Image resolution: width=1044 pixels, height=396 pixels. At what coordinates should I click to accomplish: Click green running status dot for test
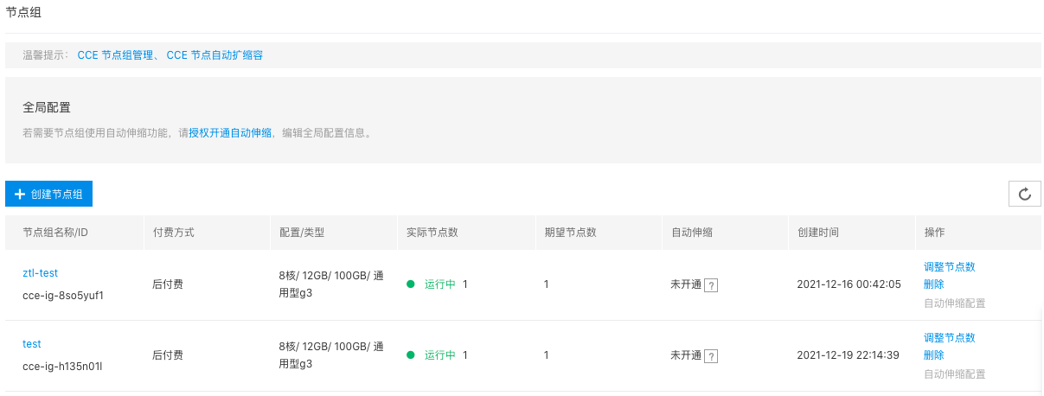[x=411, y=355]
